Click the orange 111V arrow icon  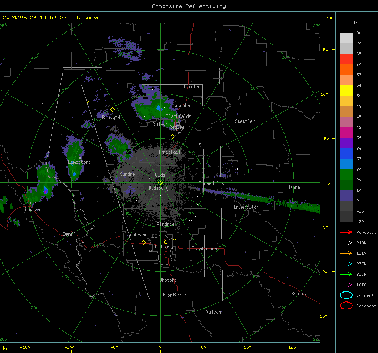(x=346, y=253)
